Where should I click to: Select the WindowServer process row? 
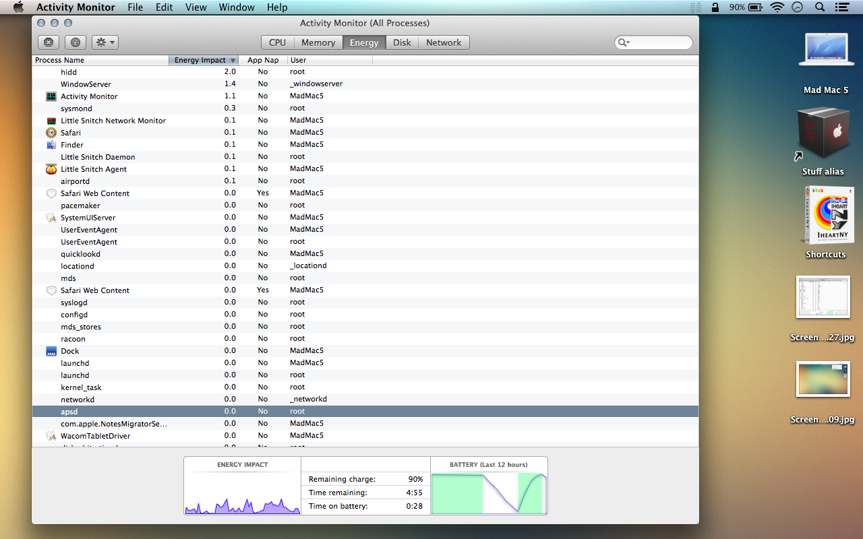pyautogui.click(x=365, y=84)
